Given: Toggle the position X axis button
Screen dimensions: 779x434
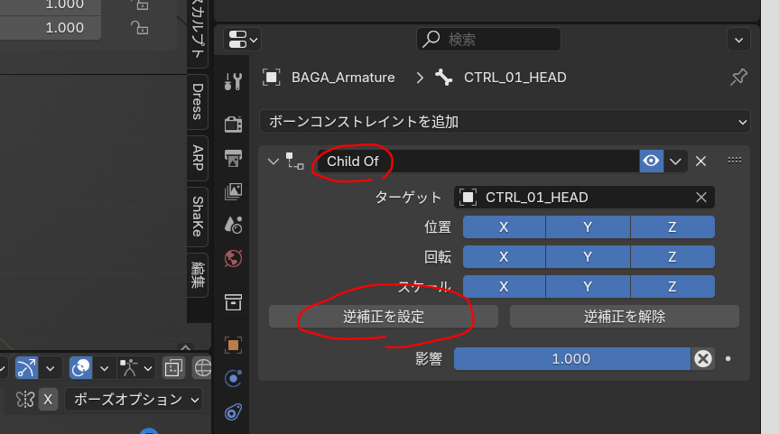Looking at the screenshot, I should coord(504,227).
